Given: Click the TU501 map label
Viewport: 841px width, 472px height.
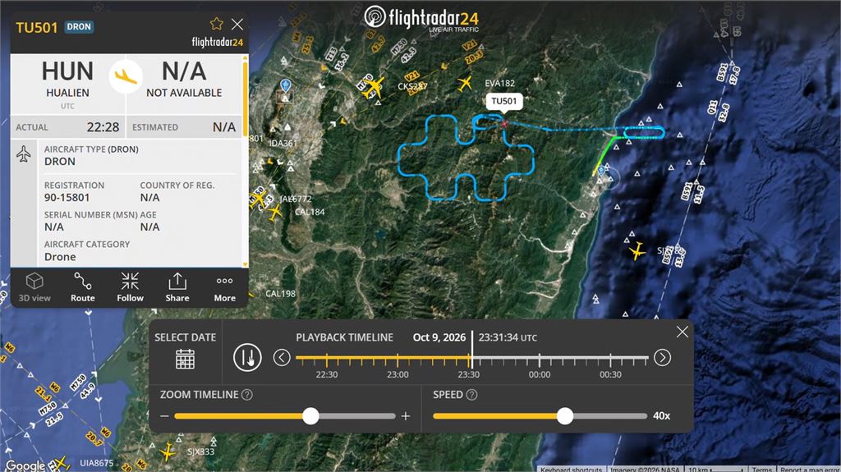Looking at the screenshot, I should (504, 101).
